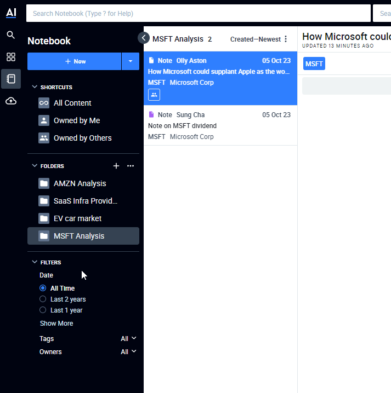Image resolution: width=391 pixels, height=393 pixels.
Task: Open the EV car market folder
Action: [83, 218]
